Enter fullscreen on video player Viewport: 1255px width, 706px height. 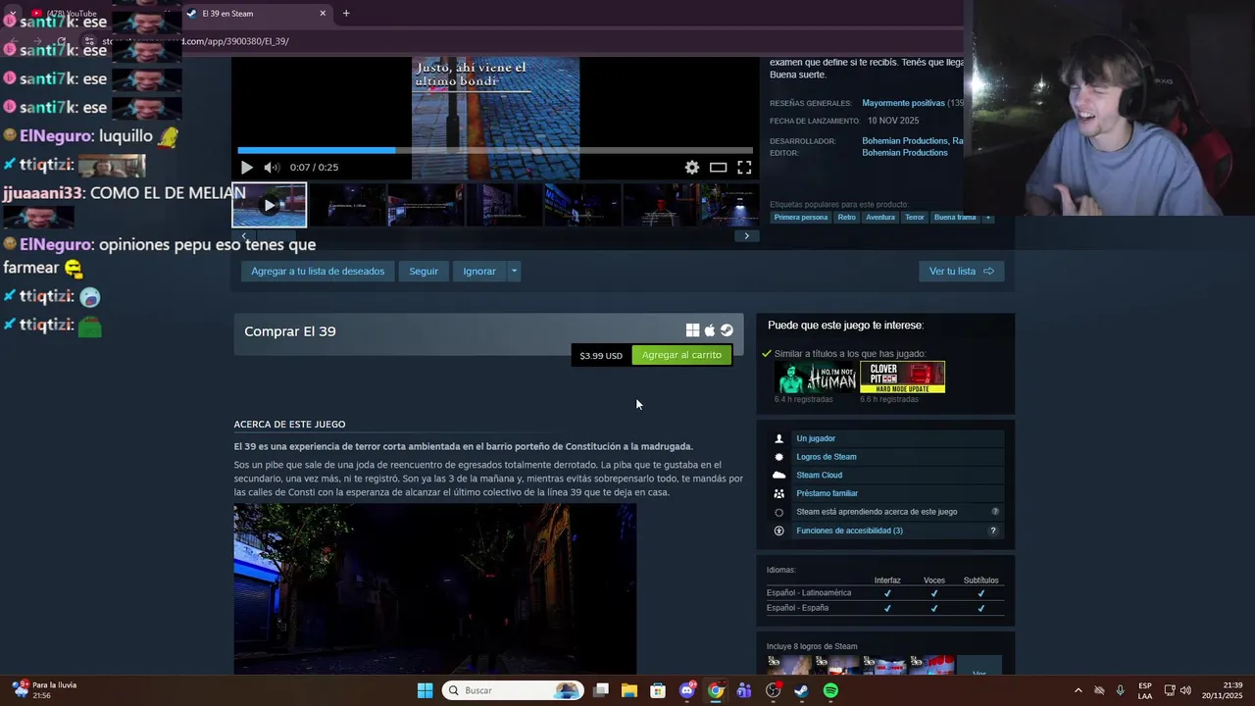(744, 168)
